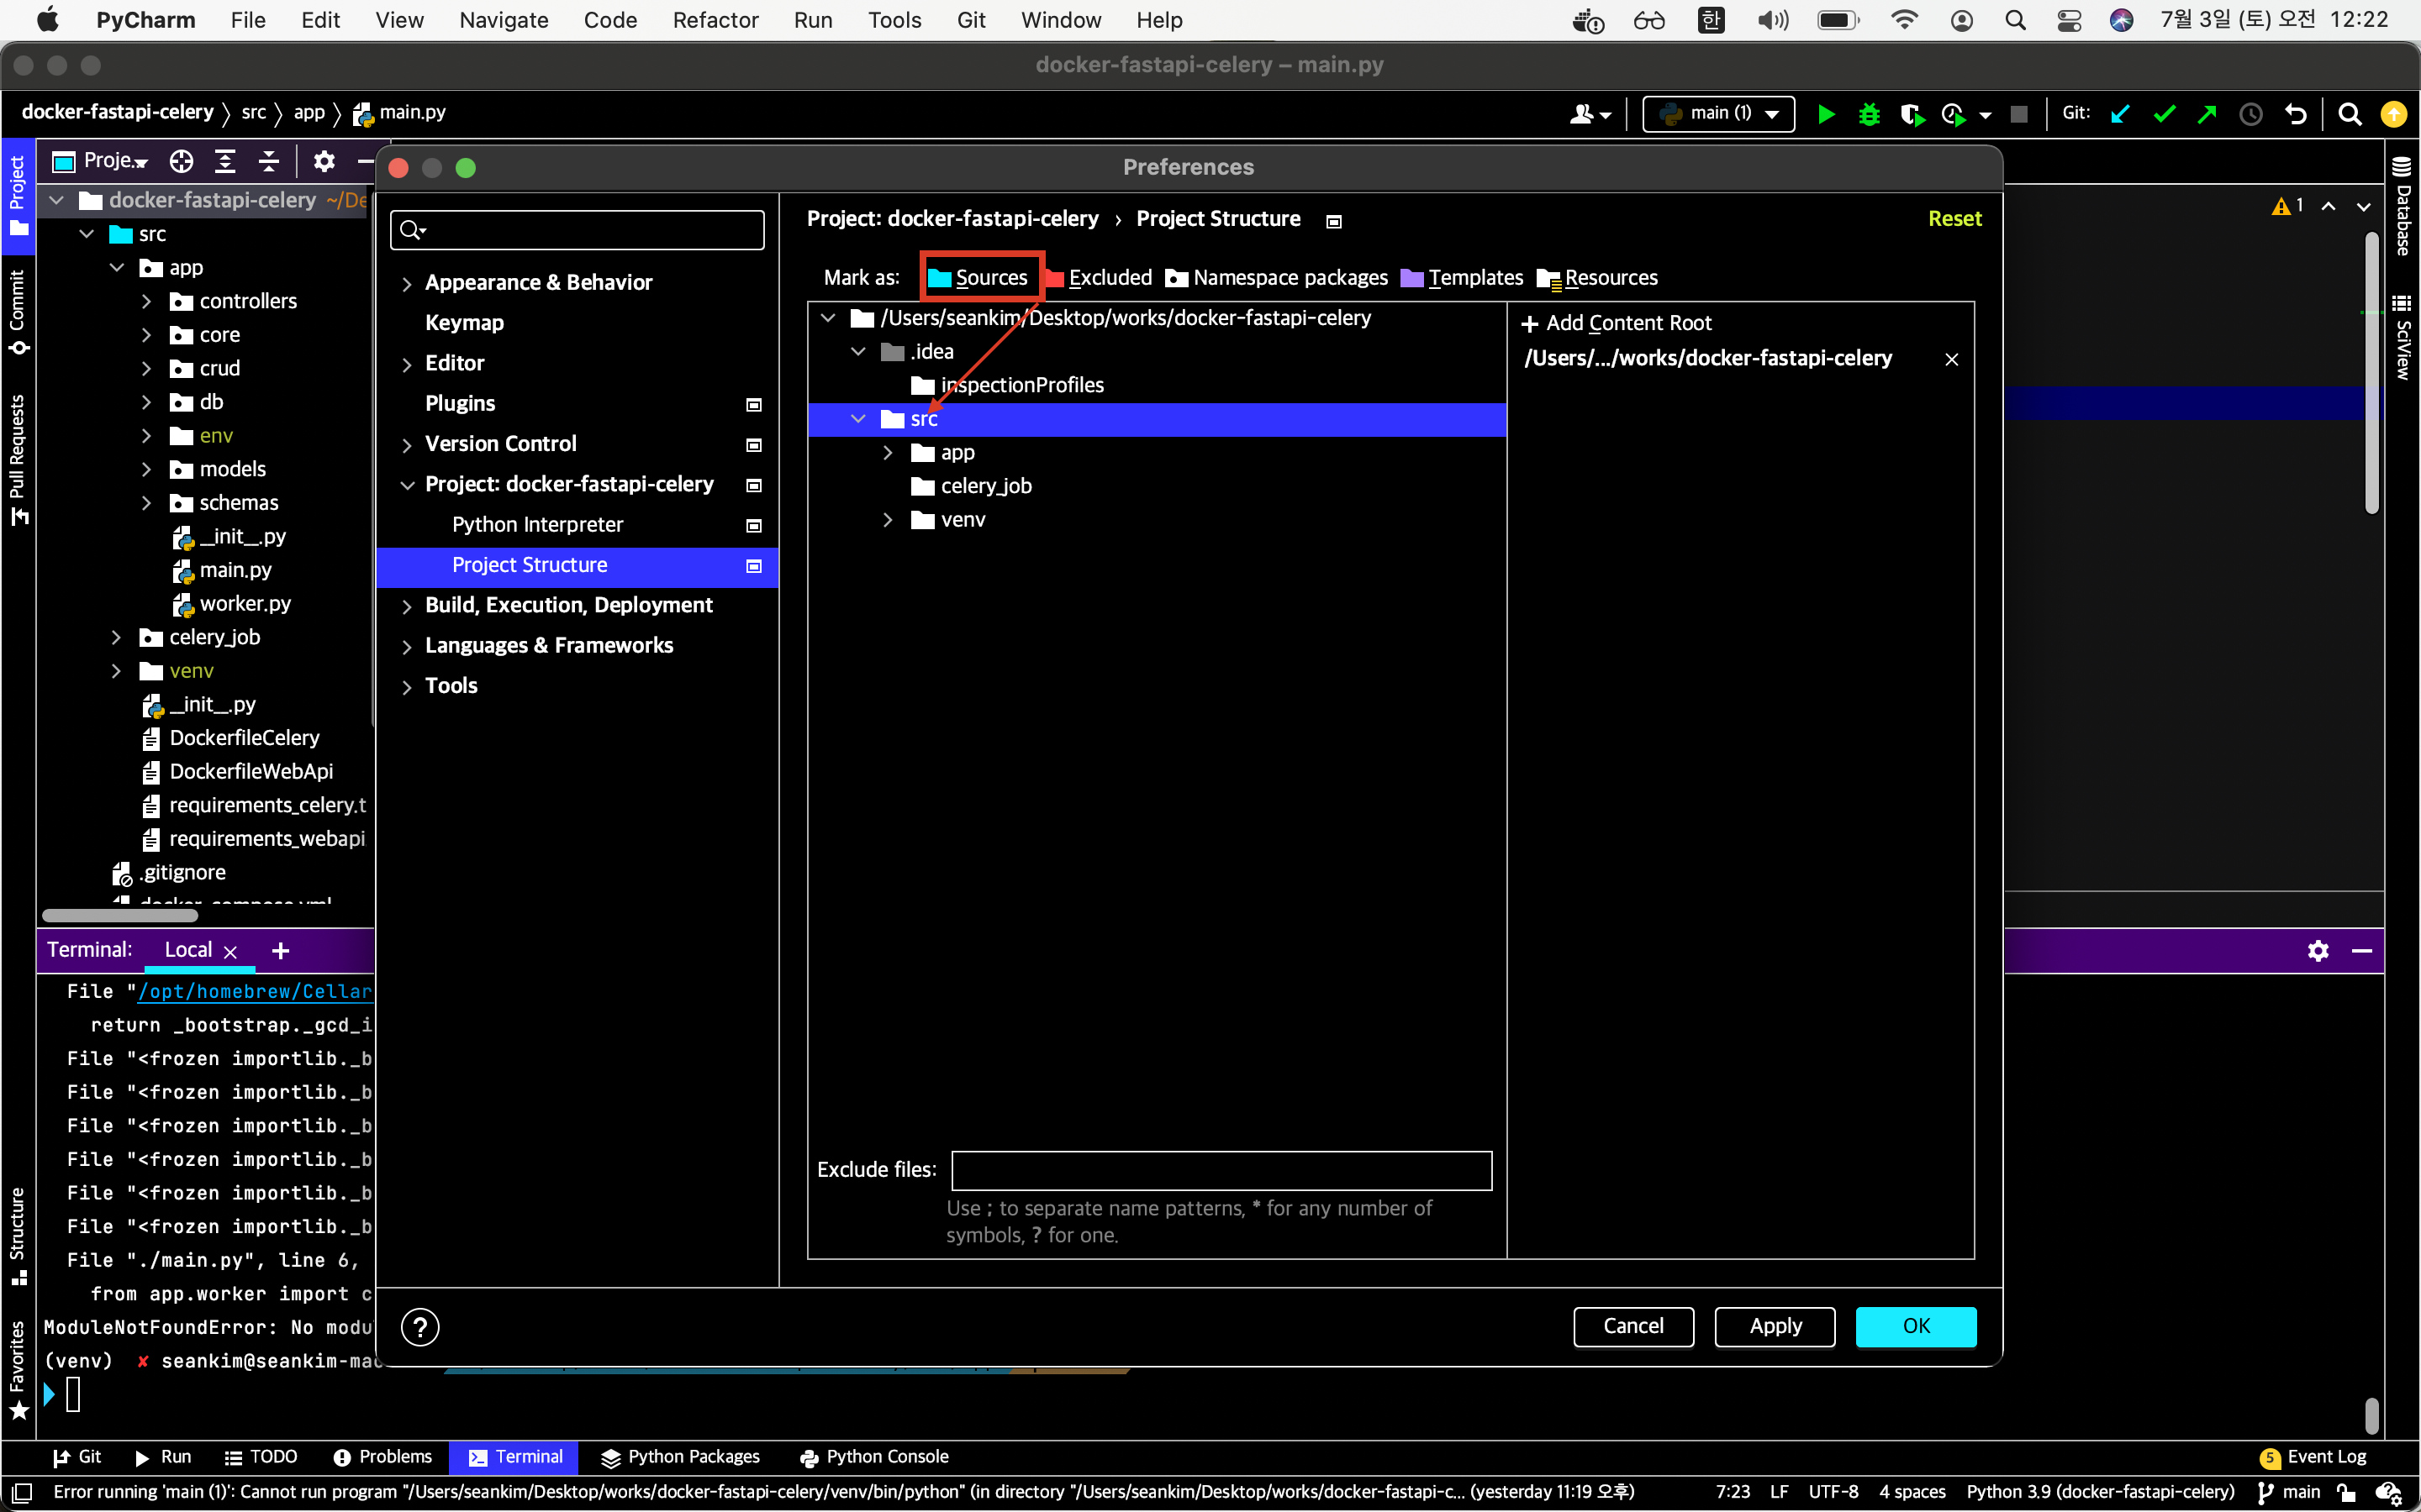Open the help question mark in Preferences

(x=420, y=1327)
